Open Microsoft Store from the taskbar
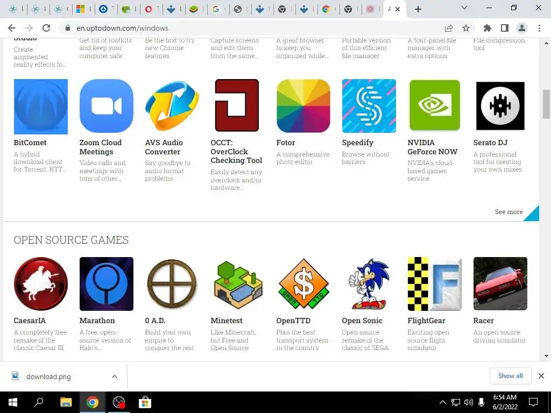The width and height of the screenshot is (551, 413). click(x=145, y=402)
